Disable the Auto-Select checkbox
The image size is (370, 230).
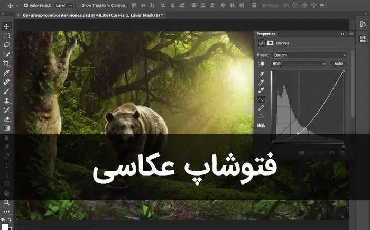click(26, 5)
